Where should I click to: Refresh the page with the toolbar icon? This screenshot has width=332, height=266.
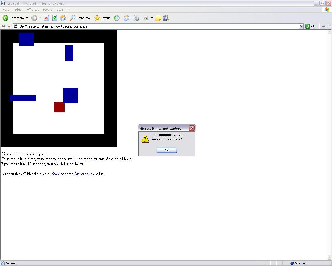point(55,18)
